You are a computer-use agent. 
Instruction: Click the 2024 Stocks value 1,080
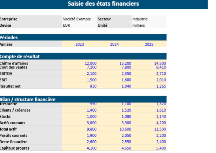click(126, 117)
